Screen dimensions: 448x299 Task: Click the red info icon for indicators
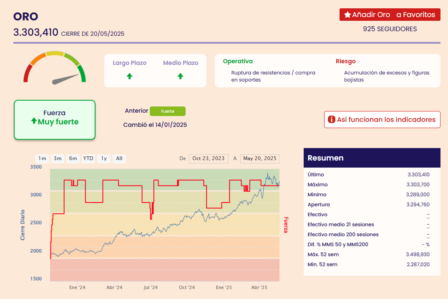pyautogui.click(x=332, y=119)
